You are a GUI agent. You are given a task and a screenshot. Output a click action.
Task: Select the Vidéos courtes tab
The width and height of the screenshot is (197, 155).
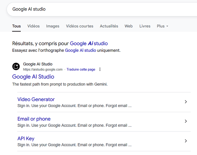point(80,26)
